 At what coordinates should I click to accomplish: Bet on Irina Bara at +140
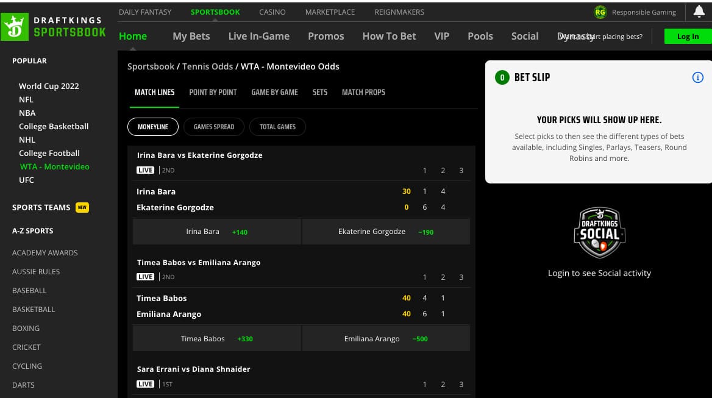click(217, 232)
